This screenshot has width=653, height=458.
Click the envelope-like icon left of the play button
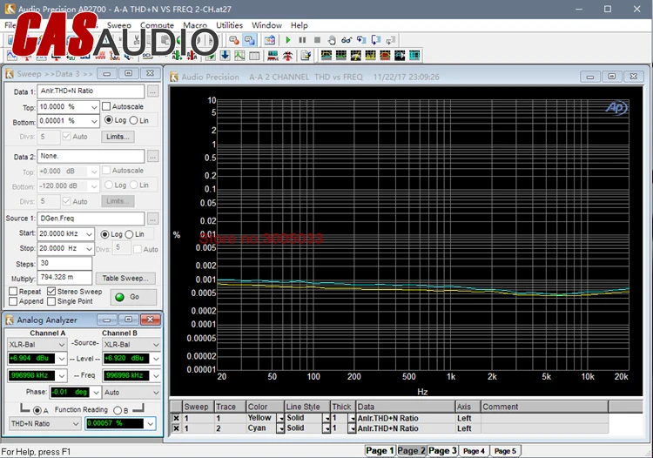269,40
